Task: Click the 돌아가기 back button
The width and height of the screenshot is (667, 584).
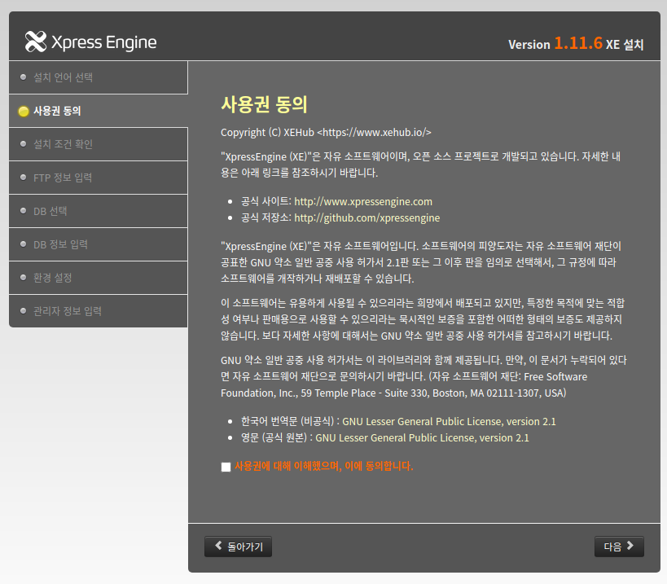Action: (238, 547)
